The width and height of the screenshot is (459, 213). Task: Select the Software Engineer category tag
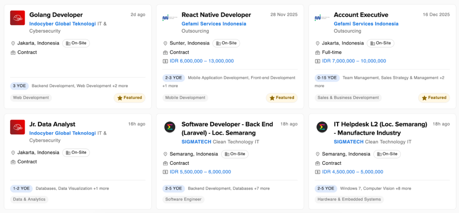(x=183, y=200)
